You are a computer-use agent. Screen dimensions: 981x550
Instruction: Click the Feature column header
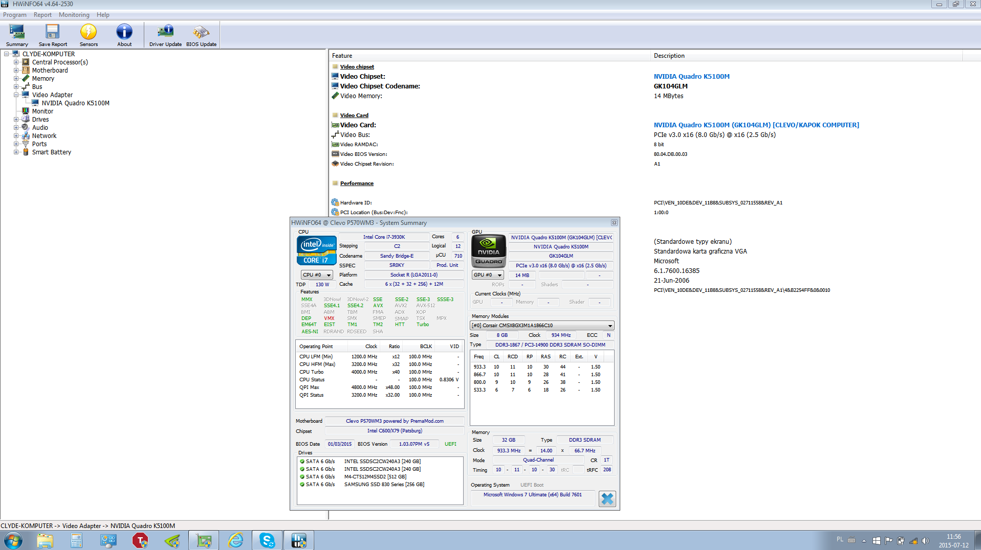coord(489,56)
